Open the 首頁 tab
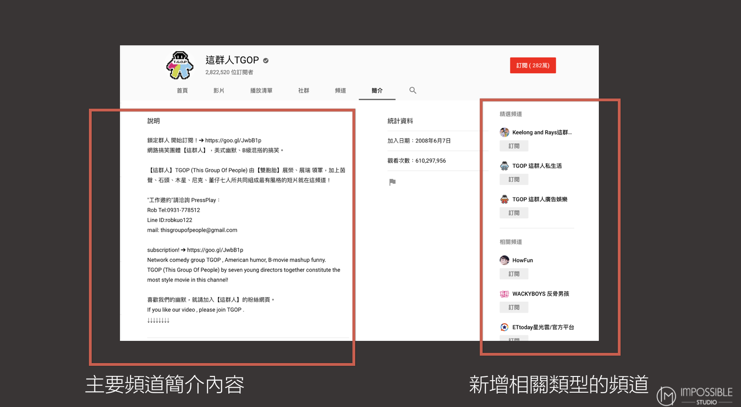Image resolution: width=741 pixels, height=407 pixels. coord(182,91)
